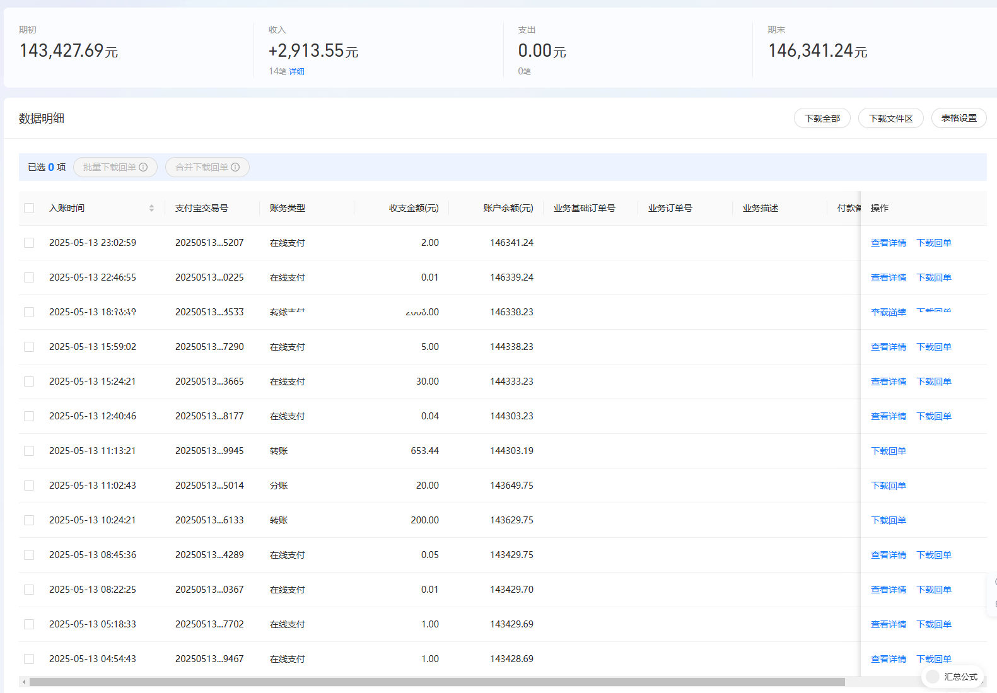Click info icon on 合并下载回单 button
The height and width of the screenshot is (693, 997).
(235, 167)
